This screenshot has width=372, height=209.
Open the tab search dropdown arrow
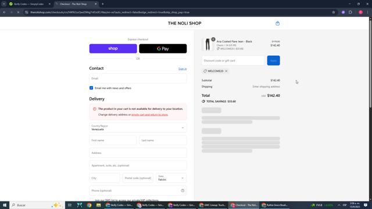coord(4,4)
